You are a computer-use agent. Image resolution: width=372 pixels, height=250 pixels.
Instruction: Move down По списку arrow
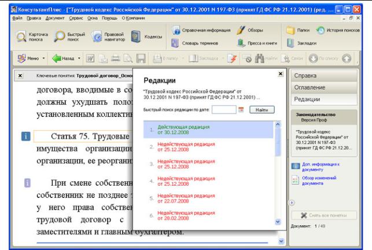coord(323,58)
